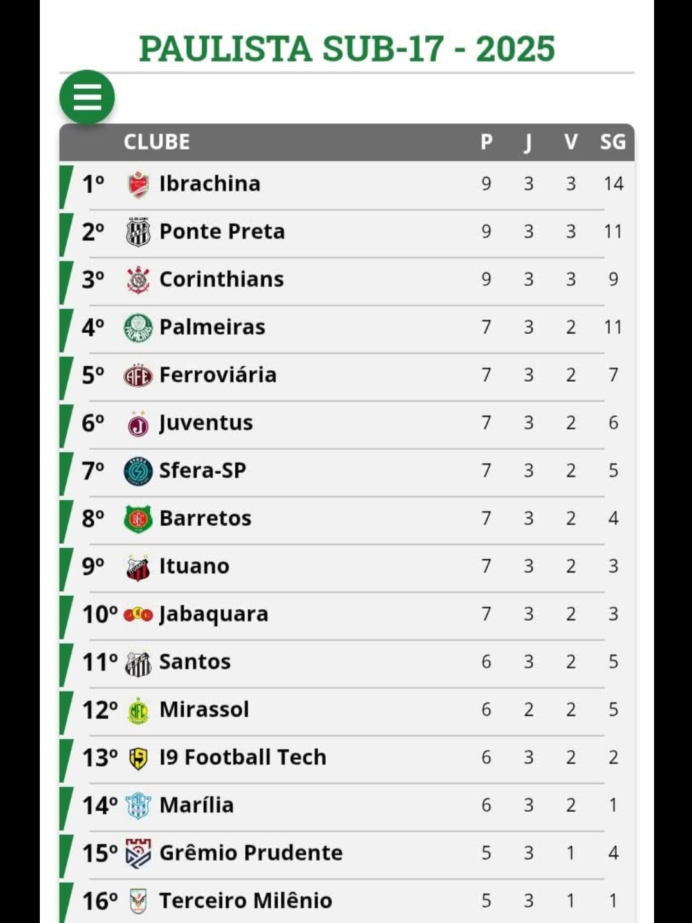Click the Ferroviária club crest
The image size is (692, 923).
138,375
